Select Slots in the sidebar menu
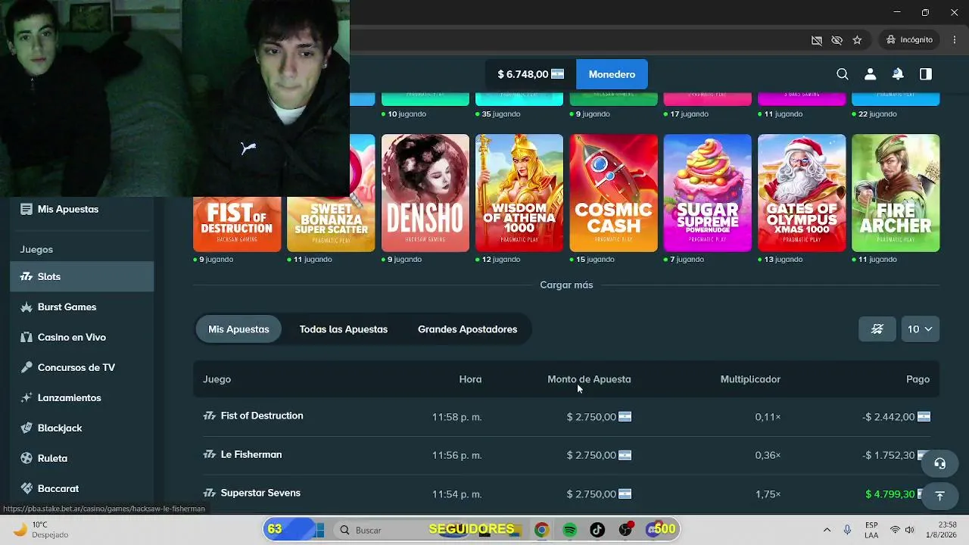 (82, 276)
